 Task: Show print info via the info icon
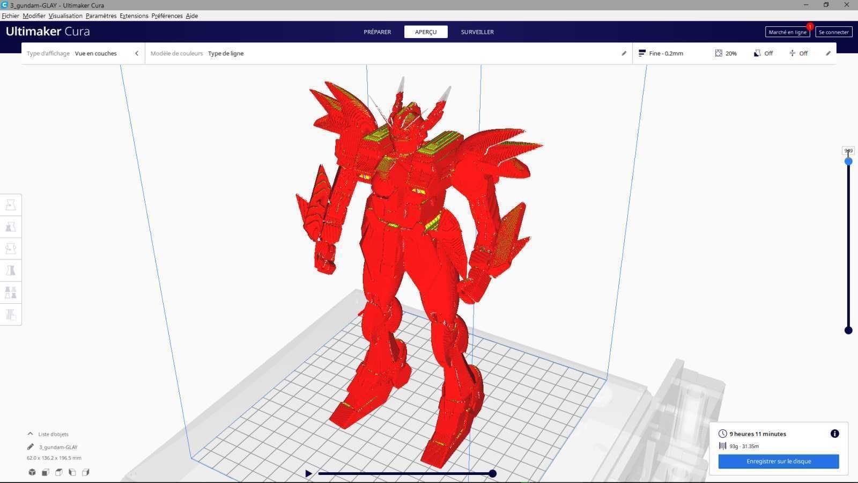point(834,434)
